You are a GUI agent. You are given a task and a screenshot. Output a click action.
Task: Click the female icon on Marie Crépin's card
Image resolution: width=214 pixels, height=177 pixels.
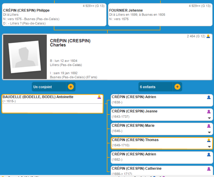pyautogui.click(x=209, y=126)
